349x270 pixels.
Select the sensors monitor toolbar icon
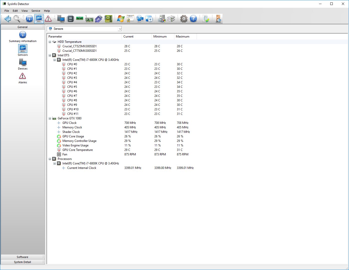(39, 19)
